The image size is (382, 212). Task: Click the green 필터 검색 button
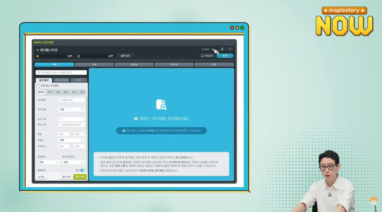tap(80, 177)
